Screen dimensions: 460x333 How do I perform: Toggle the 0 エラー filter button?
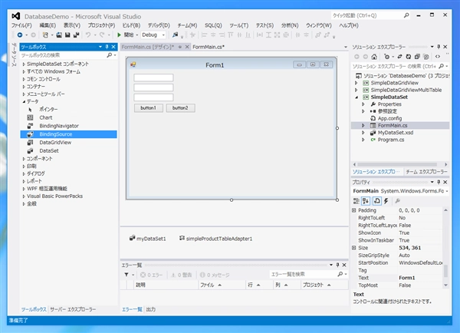click(151, 275)
